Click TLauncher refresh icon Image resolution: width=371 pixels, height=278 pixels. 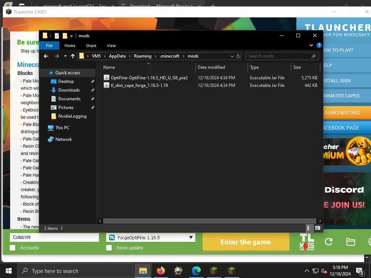(x=329, y=241)
